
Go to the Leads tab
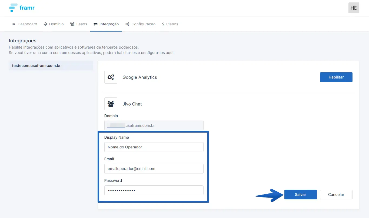[x=79, y=24]
